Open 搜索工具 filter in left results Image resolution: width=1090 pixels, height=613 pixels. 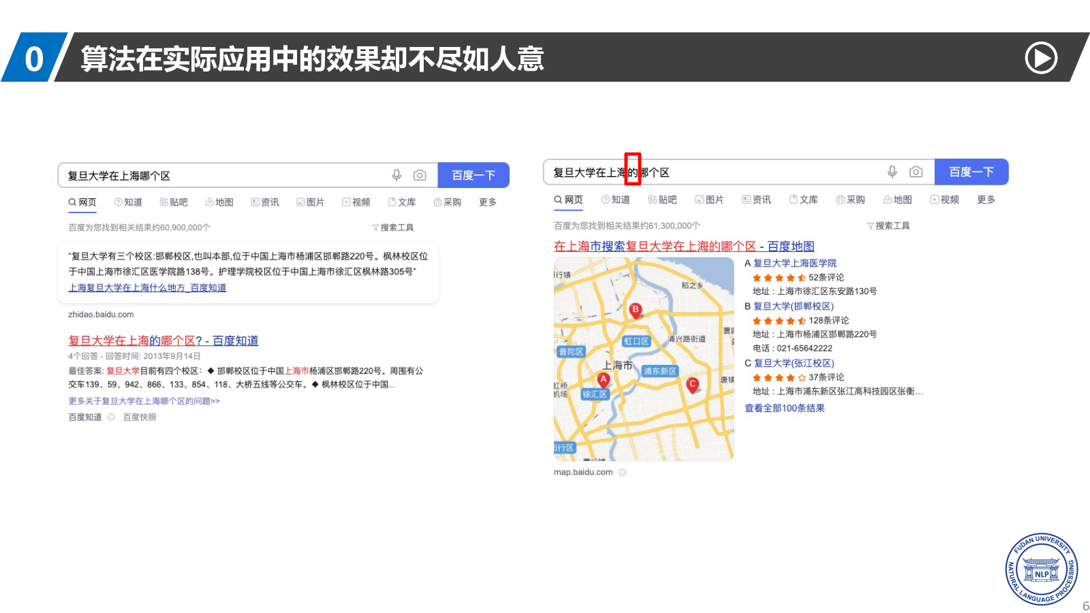click(393, 227)
